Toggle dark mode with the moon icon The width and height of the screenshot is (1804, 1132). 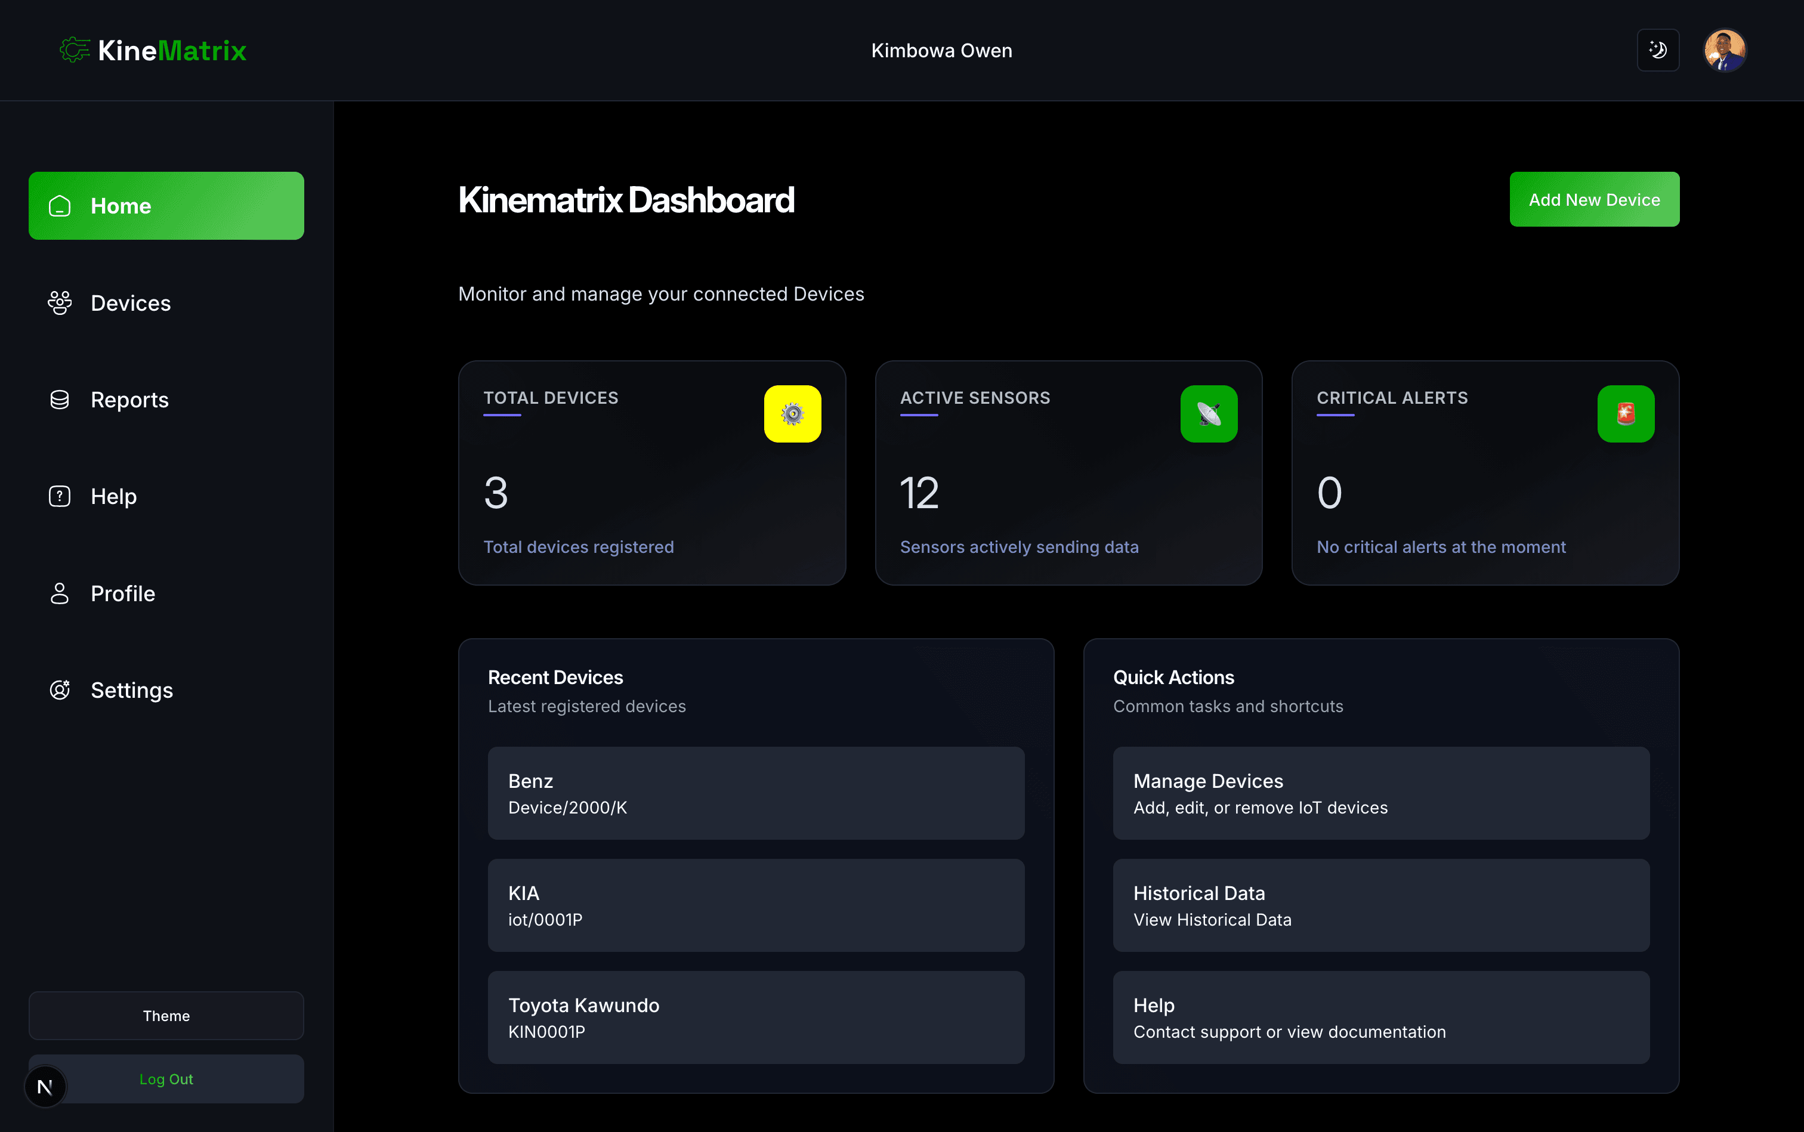tap(1658, 50)
